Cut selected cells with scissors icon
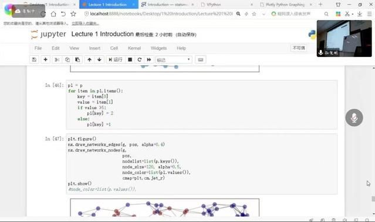The height and width of the screenshot is (222, 375). click(57, 59)
